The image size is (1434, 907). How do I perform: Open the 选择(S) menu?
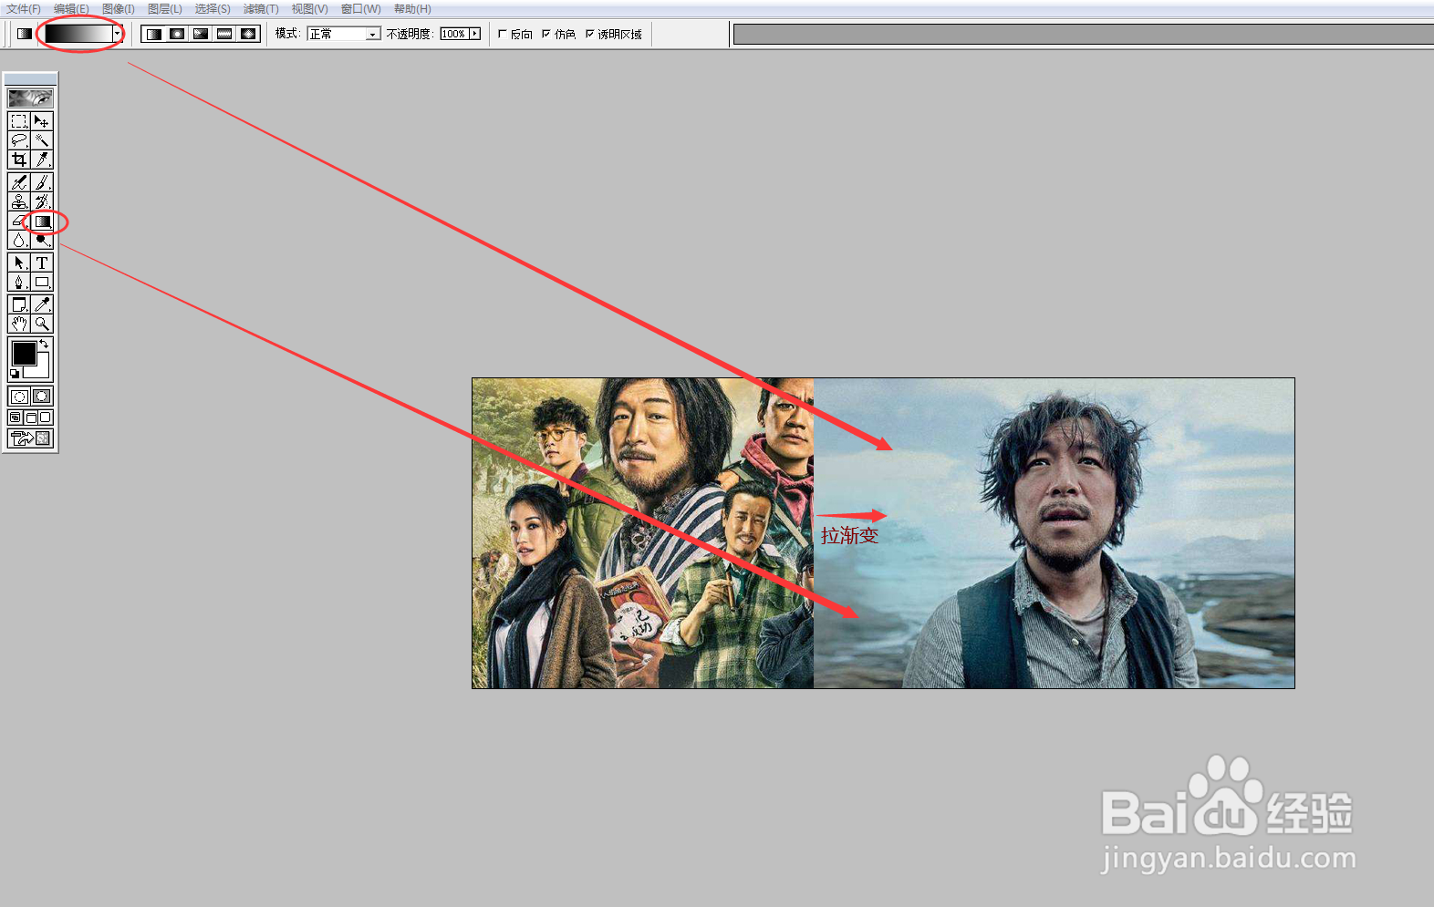[213, 9]
